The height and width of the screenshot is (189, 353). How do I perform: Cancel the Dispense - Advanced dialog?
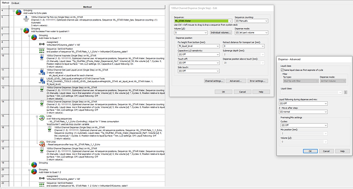pyautogui.click(x=326, y=151)
